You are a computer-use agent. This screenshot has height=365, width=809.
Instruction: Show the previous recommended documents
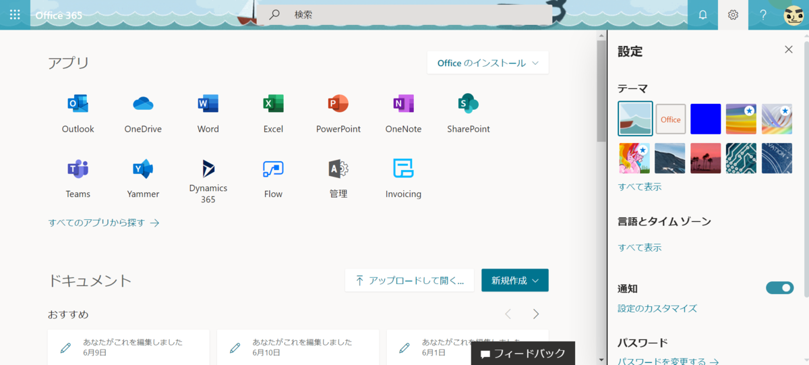pyautogui.click(x=508, y=314)
